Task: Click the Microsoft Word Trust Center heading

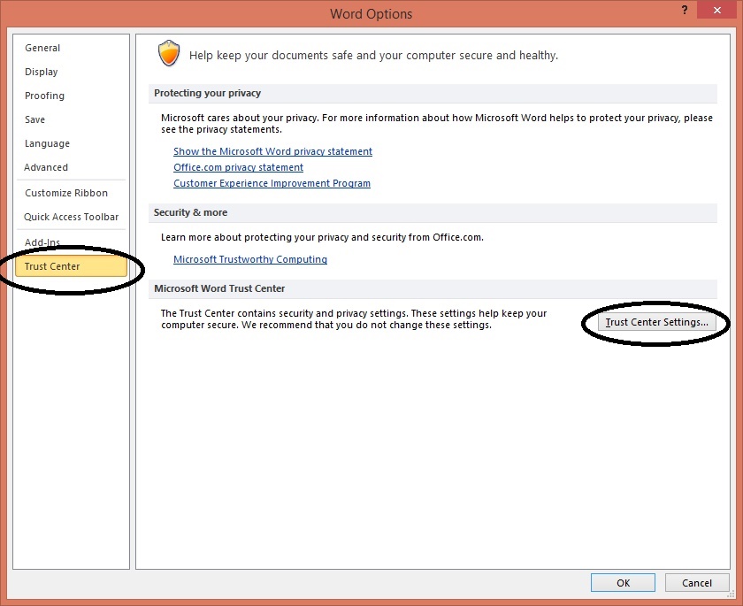Action: [219, 288]
